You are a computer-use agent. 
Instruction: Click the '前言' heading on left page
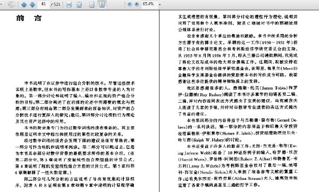(29, 18)
